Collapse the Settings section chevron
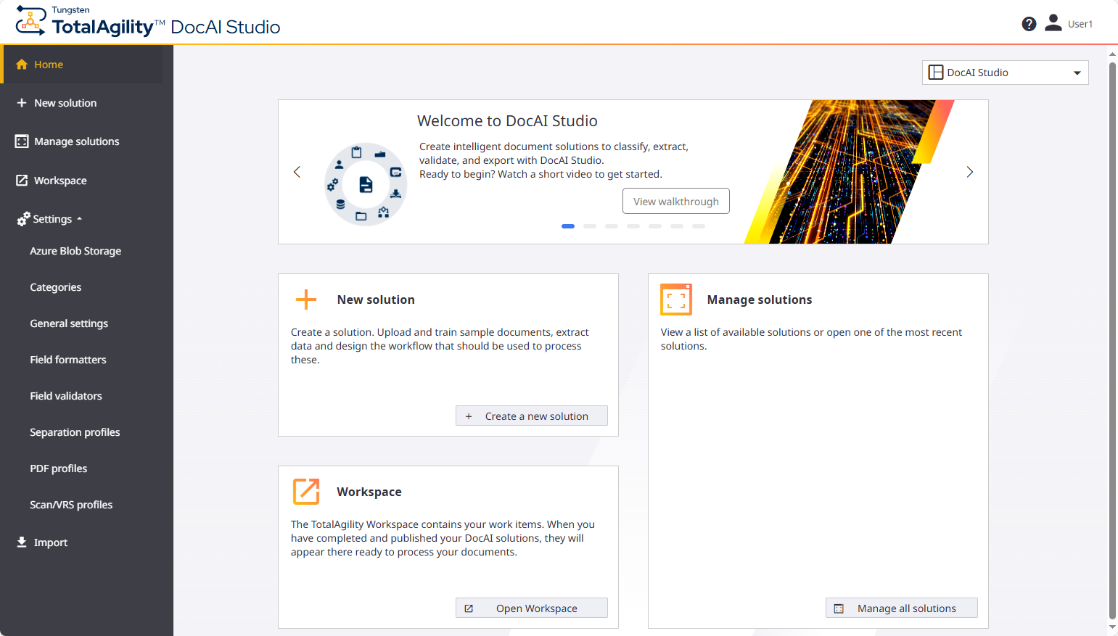The width and height of the screenshot is (1118, 636). click(x=81, y=218)
